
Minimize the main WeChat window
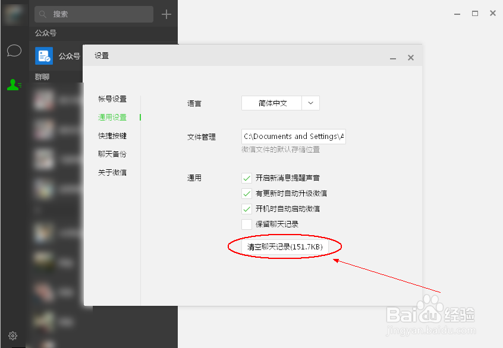pos(457,14)
